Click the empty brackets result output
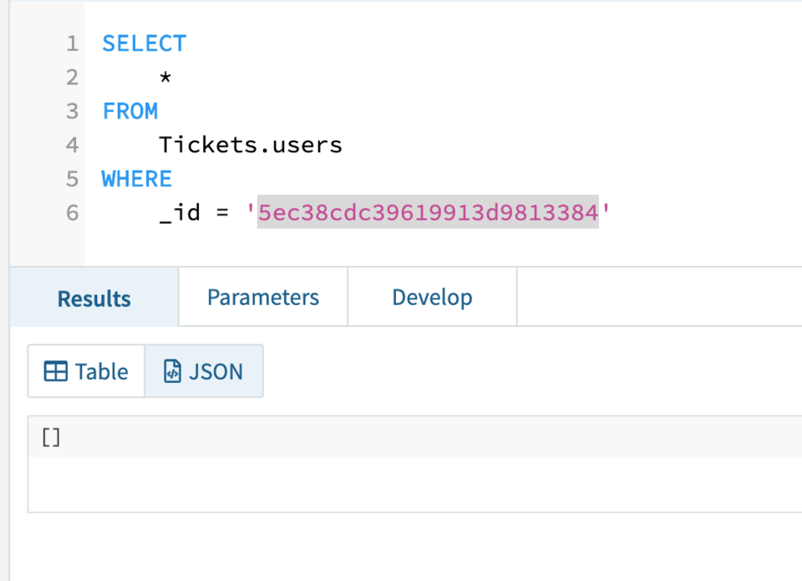This screenshot has height=581, width=802. click(51, 437)
